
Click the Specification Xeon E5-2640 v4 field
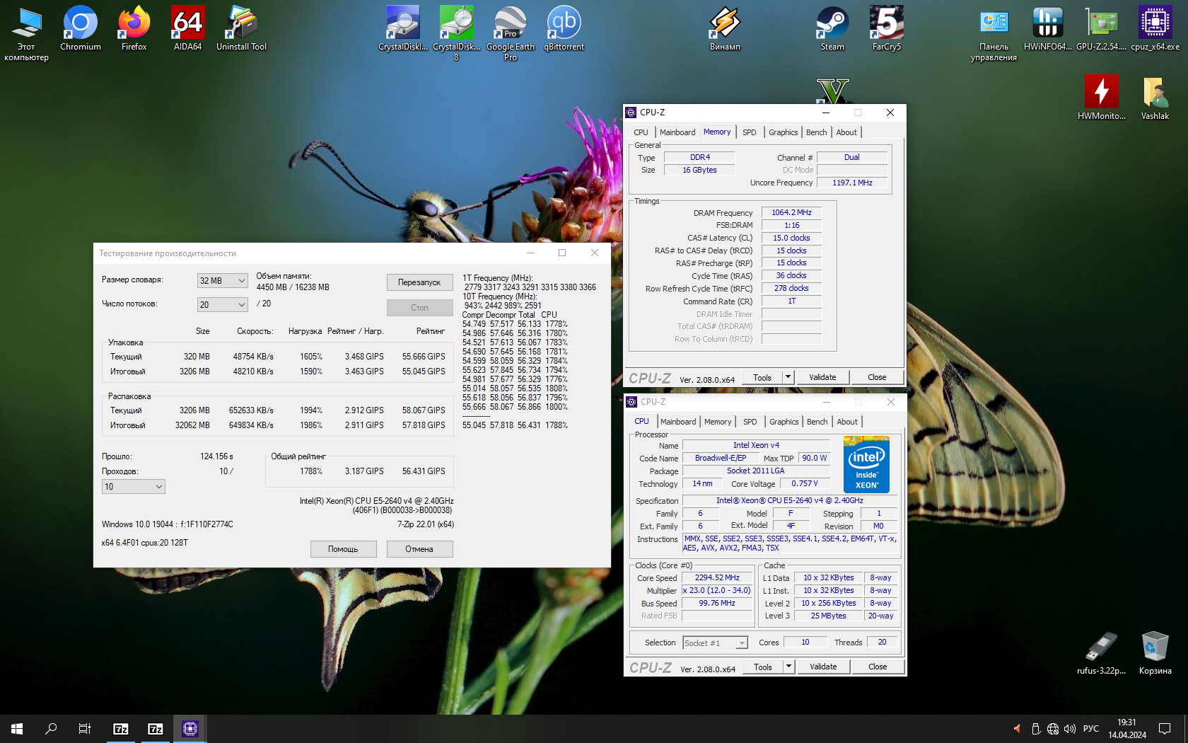coord(789,500)
